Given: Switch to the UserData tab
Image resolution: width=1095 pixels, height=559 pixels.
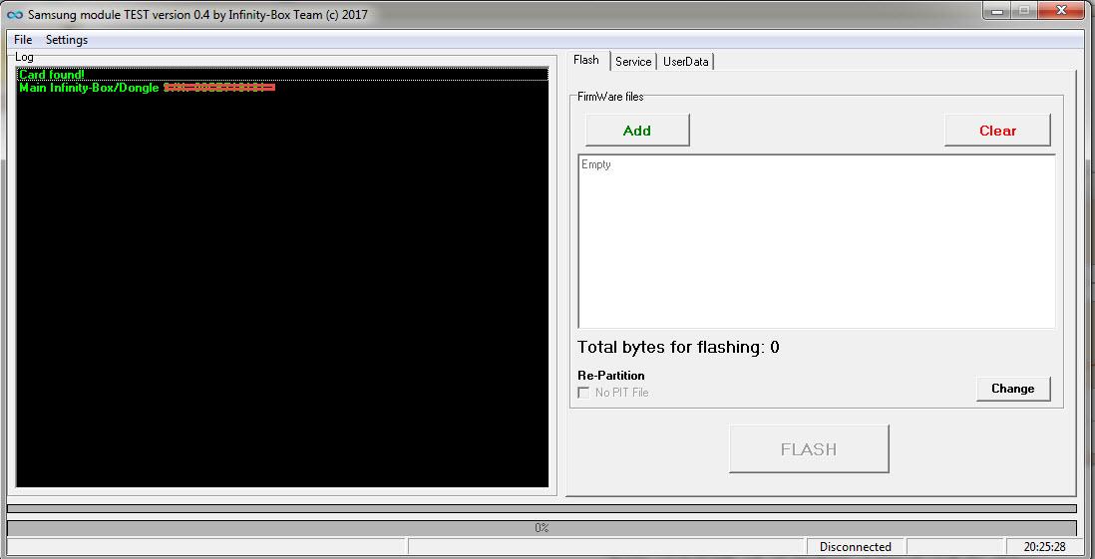Looking at the screenshot, I should [686, 62].
